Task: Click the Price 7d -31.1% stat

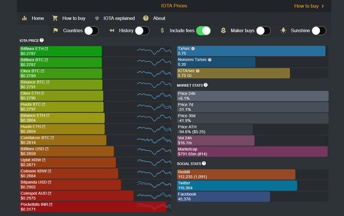Action: coord(253,107)
